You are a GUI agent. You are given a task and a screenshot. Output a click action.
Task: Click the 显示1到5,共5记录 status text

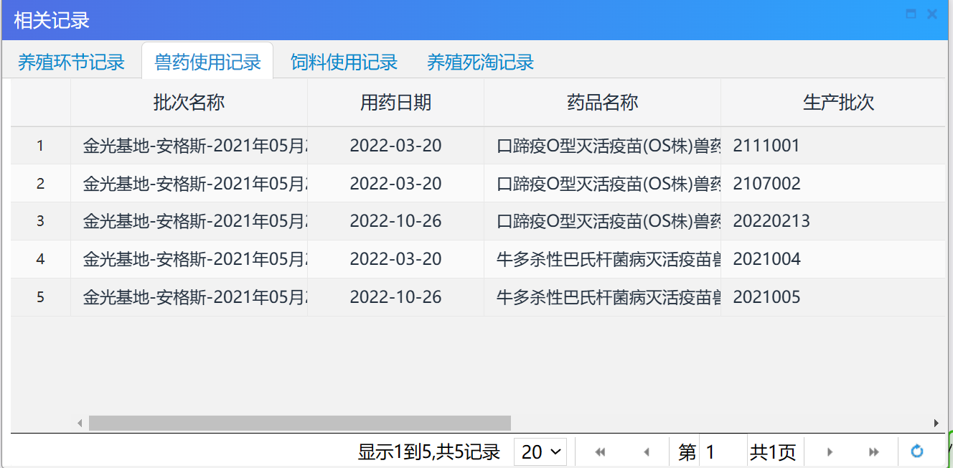point(428,452)
